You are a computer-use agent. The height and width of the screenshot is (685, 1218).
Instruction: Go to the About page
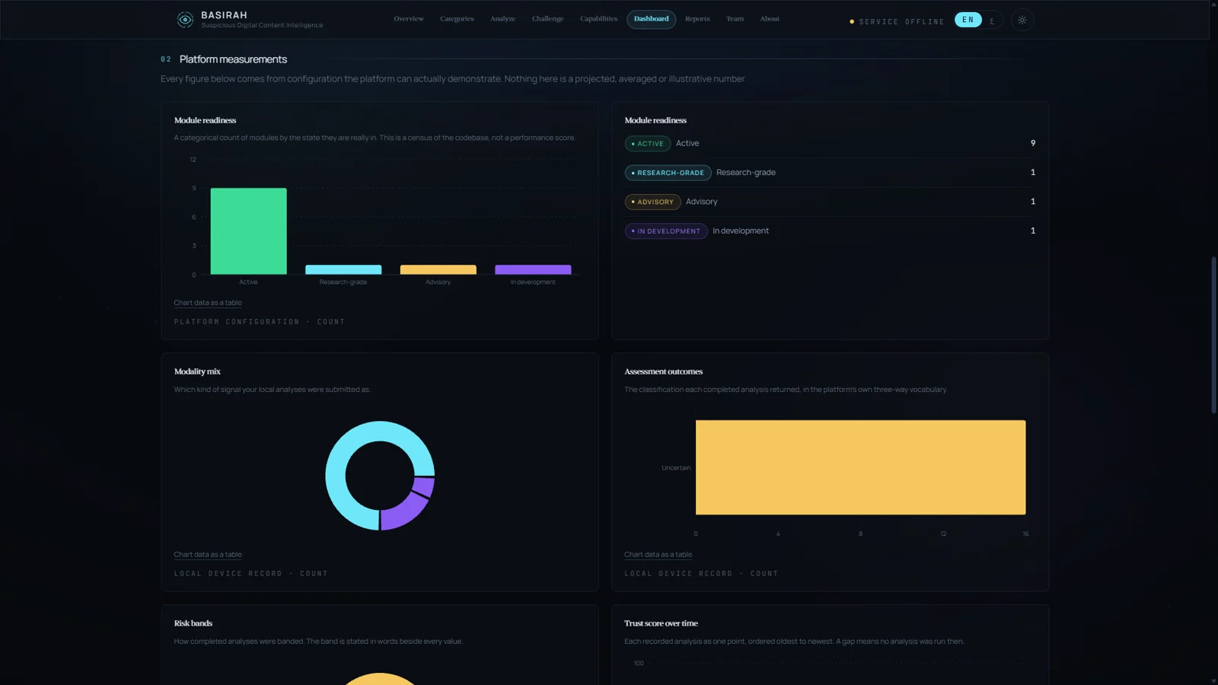tap(770, 19)
